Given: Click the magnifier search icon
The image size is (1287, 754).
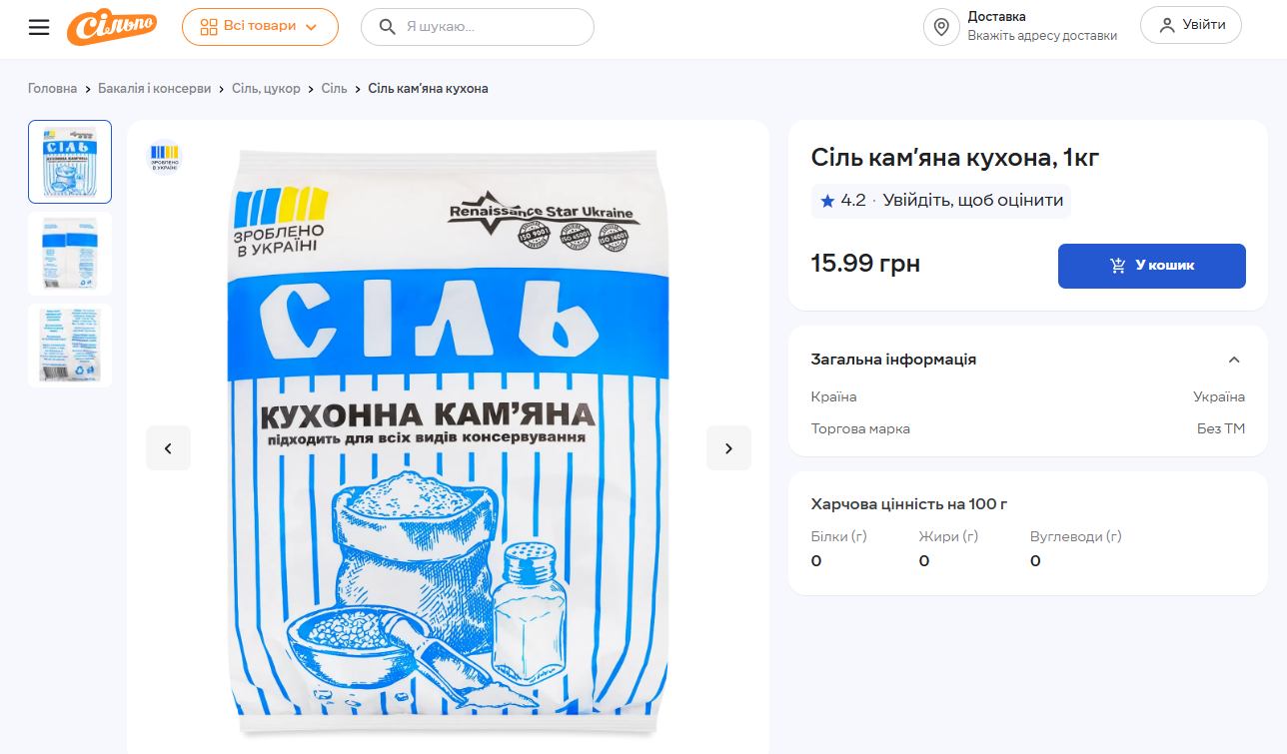Looking at the screenshot, I should [386, 27].
